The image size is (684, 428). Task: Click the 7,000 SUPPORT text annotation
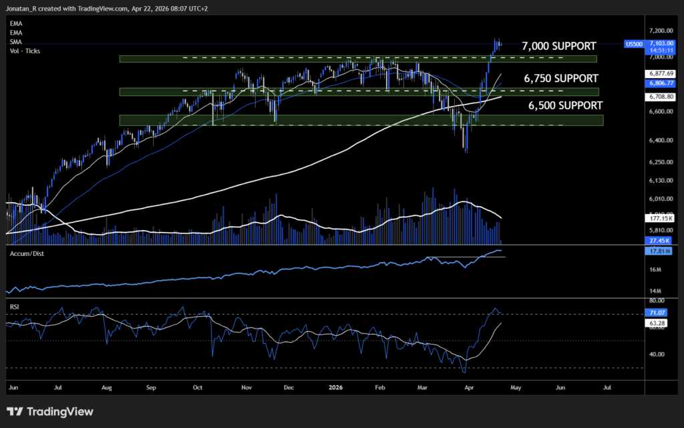(x=558, y=46)
